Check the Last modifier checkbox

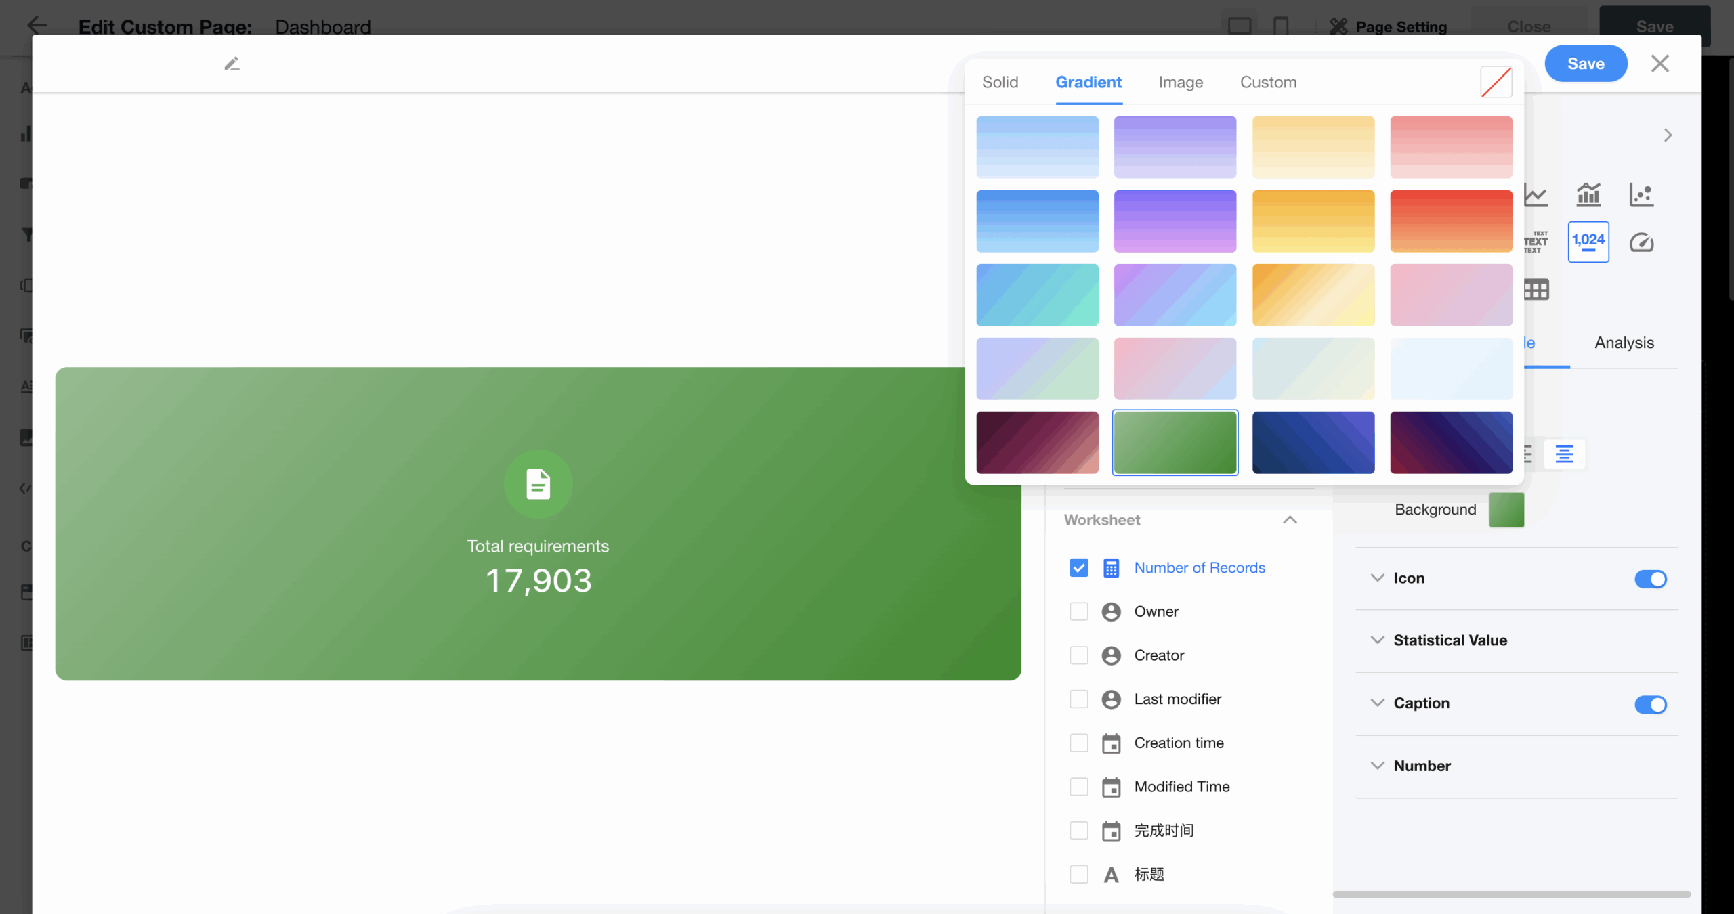(x=1079, y=699)
